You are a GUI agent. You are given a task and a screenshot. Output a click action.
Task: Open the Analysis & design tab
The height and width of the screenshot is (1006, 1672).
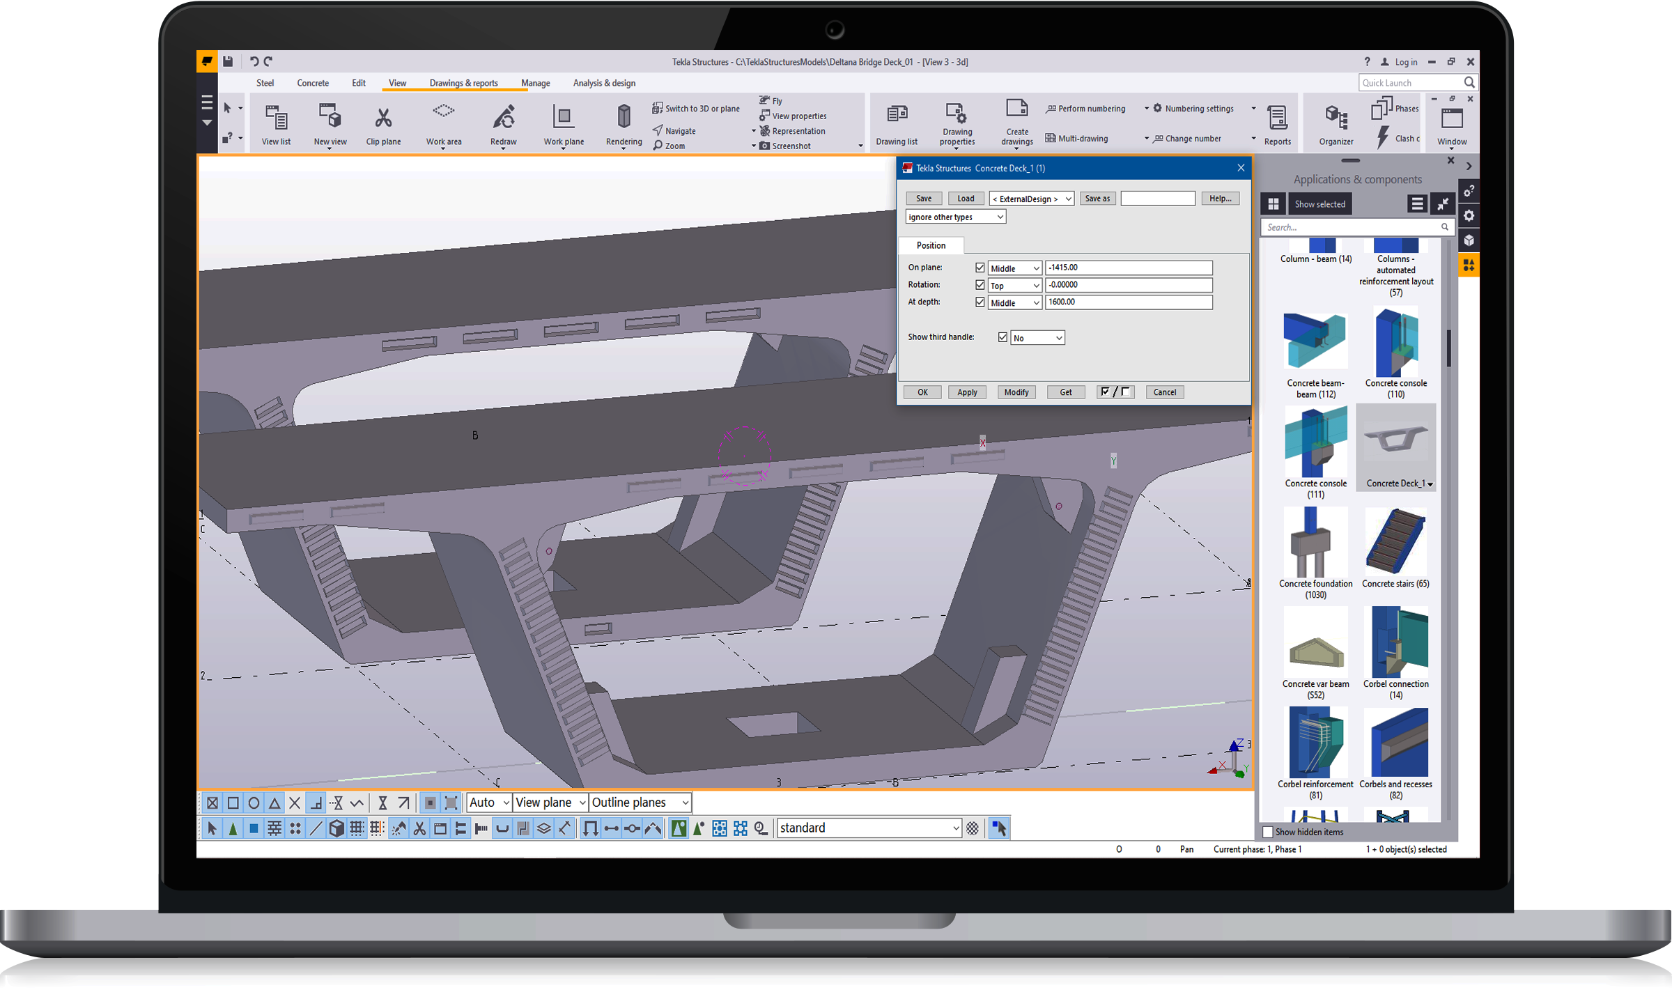tap(604, 83)
